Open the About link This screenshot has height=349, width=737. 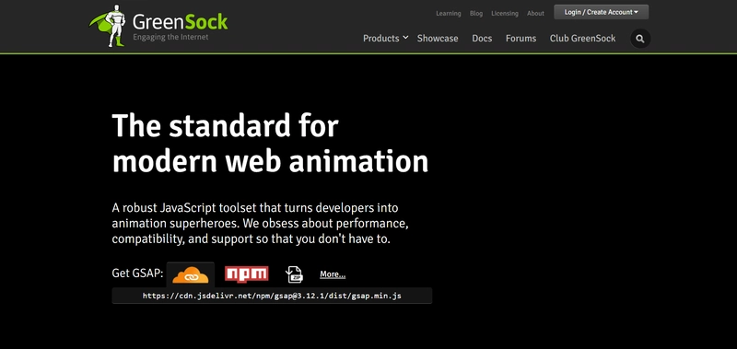click(x=535, y=14)
